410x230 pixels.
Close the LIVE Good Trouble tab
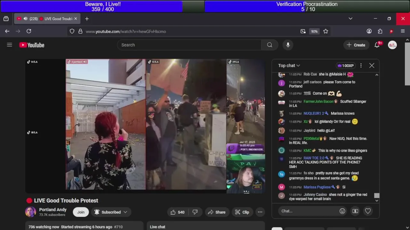point(76,19)
